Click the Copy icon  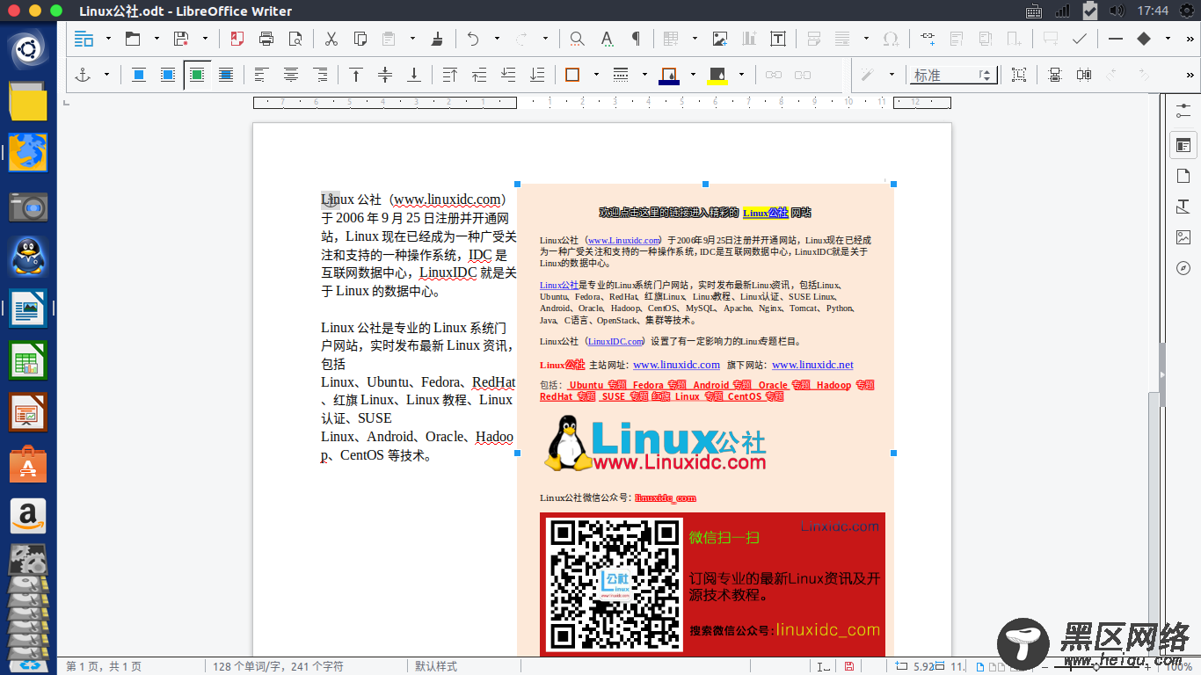click(x=360, y=39)
